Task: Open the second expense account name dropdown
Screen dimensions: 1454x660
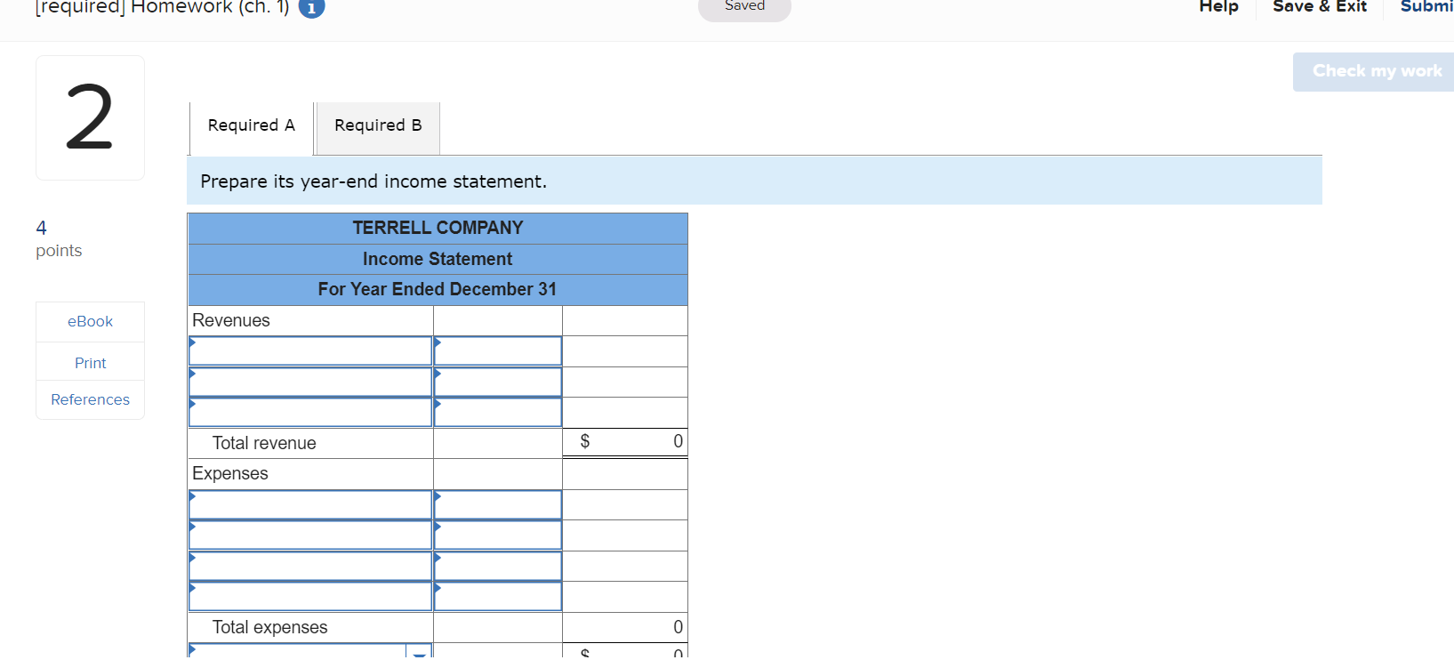Action: coord(310,535)
